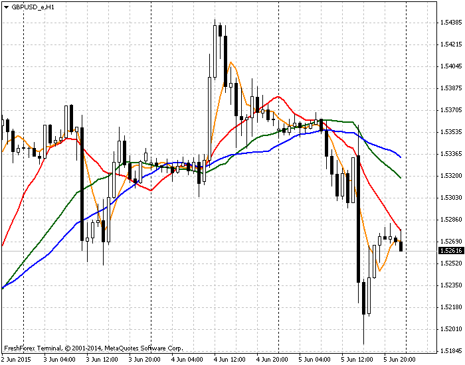The width and height of the screenshot is (465, 365).
Task: Click price scale value 1.53535
Action: coord(451,132)
